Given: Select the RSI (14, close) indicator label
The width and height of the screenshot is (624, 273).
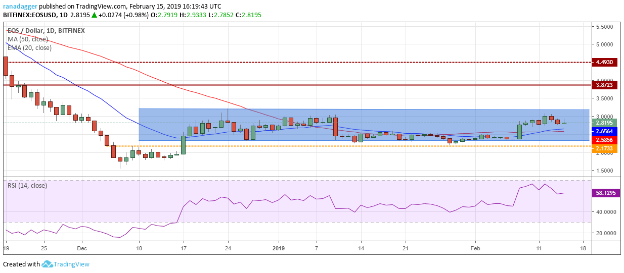Looking at the screenshot, I should 27,185.
